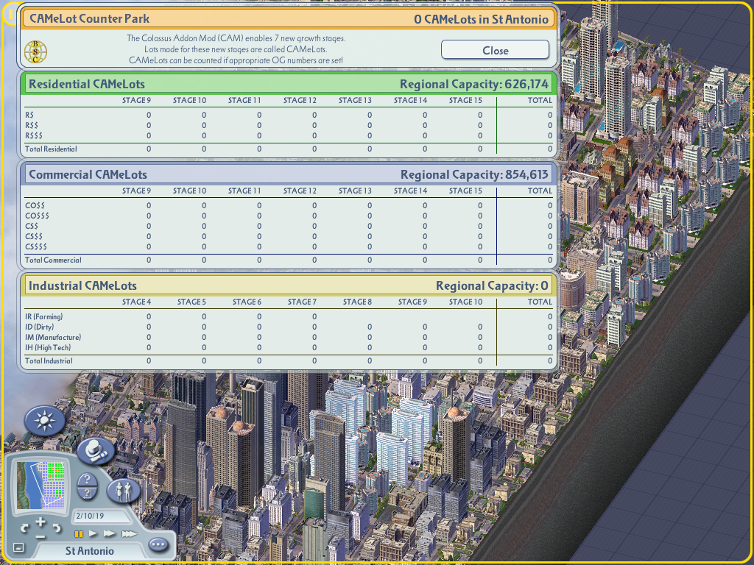The width and height of the screenshot is (754, 565).
Task: Set simulation to fastest triple-arrow speed
Action: pos(130,534)
